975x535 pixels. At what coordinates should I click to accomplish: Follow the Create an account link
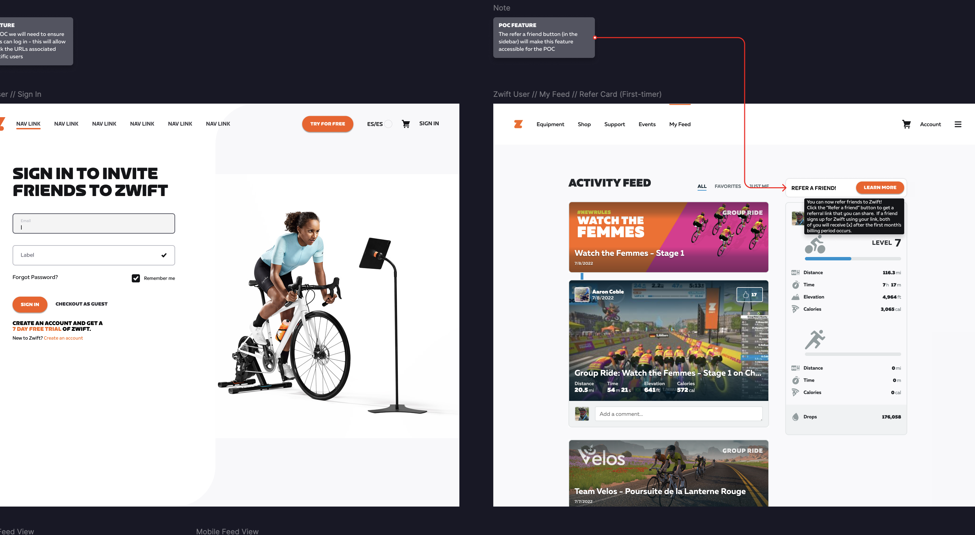pos(63,338)
